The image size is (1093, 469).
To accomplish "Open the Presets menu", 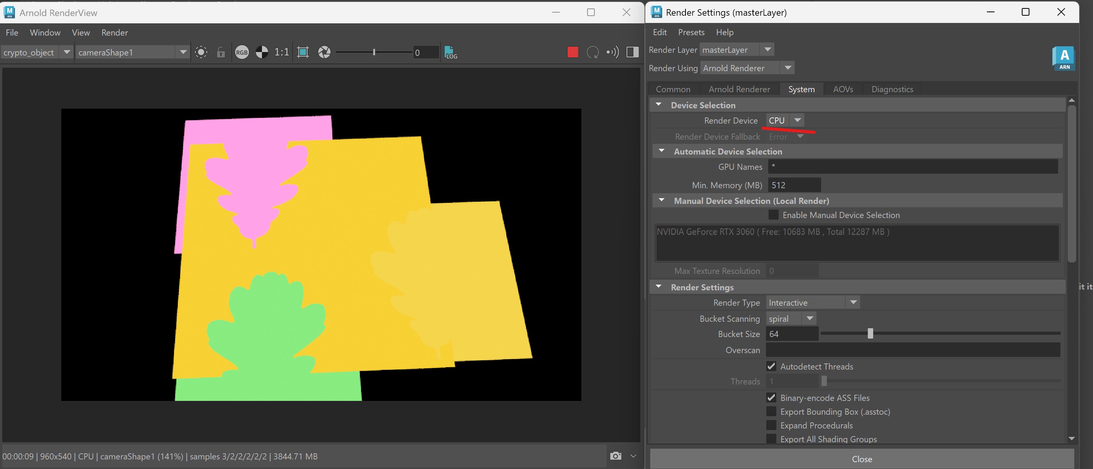I will [x=691, y=32].
